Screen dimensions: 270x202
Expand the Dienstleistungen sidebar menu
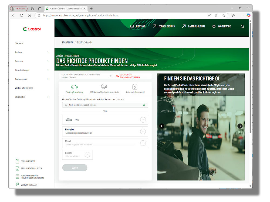pos(48,70)
